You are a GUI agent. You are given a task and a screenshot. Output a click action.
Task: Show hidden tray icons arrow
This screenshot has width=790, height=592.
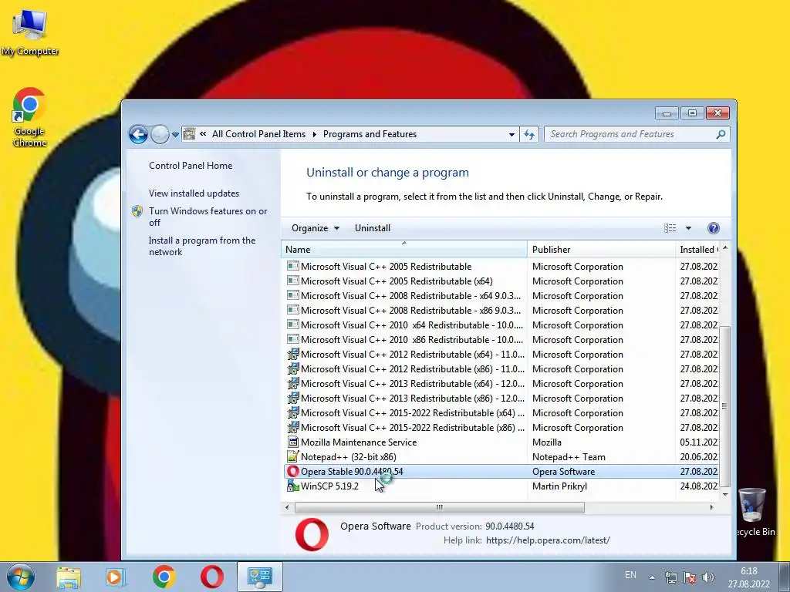tap(652, 577)
